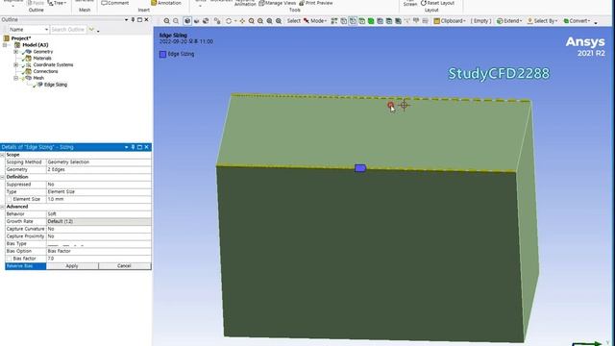Viewport: 615px width, 346px height.
Task: Select the Reverse Bias row
Action: click(x=26, y=266)
